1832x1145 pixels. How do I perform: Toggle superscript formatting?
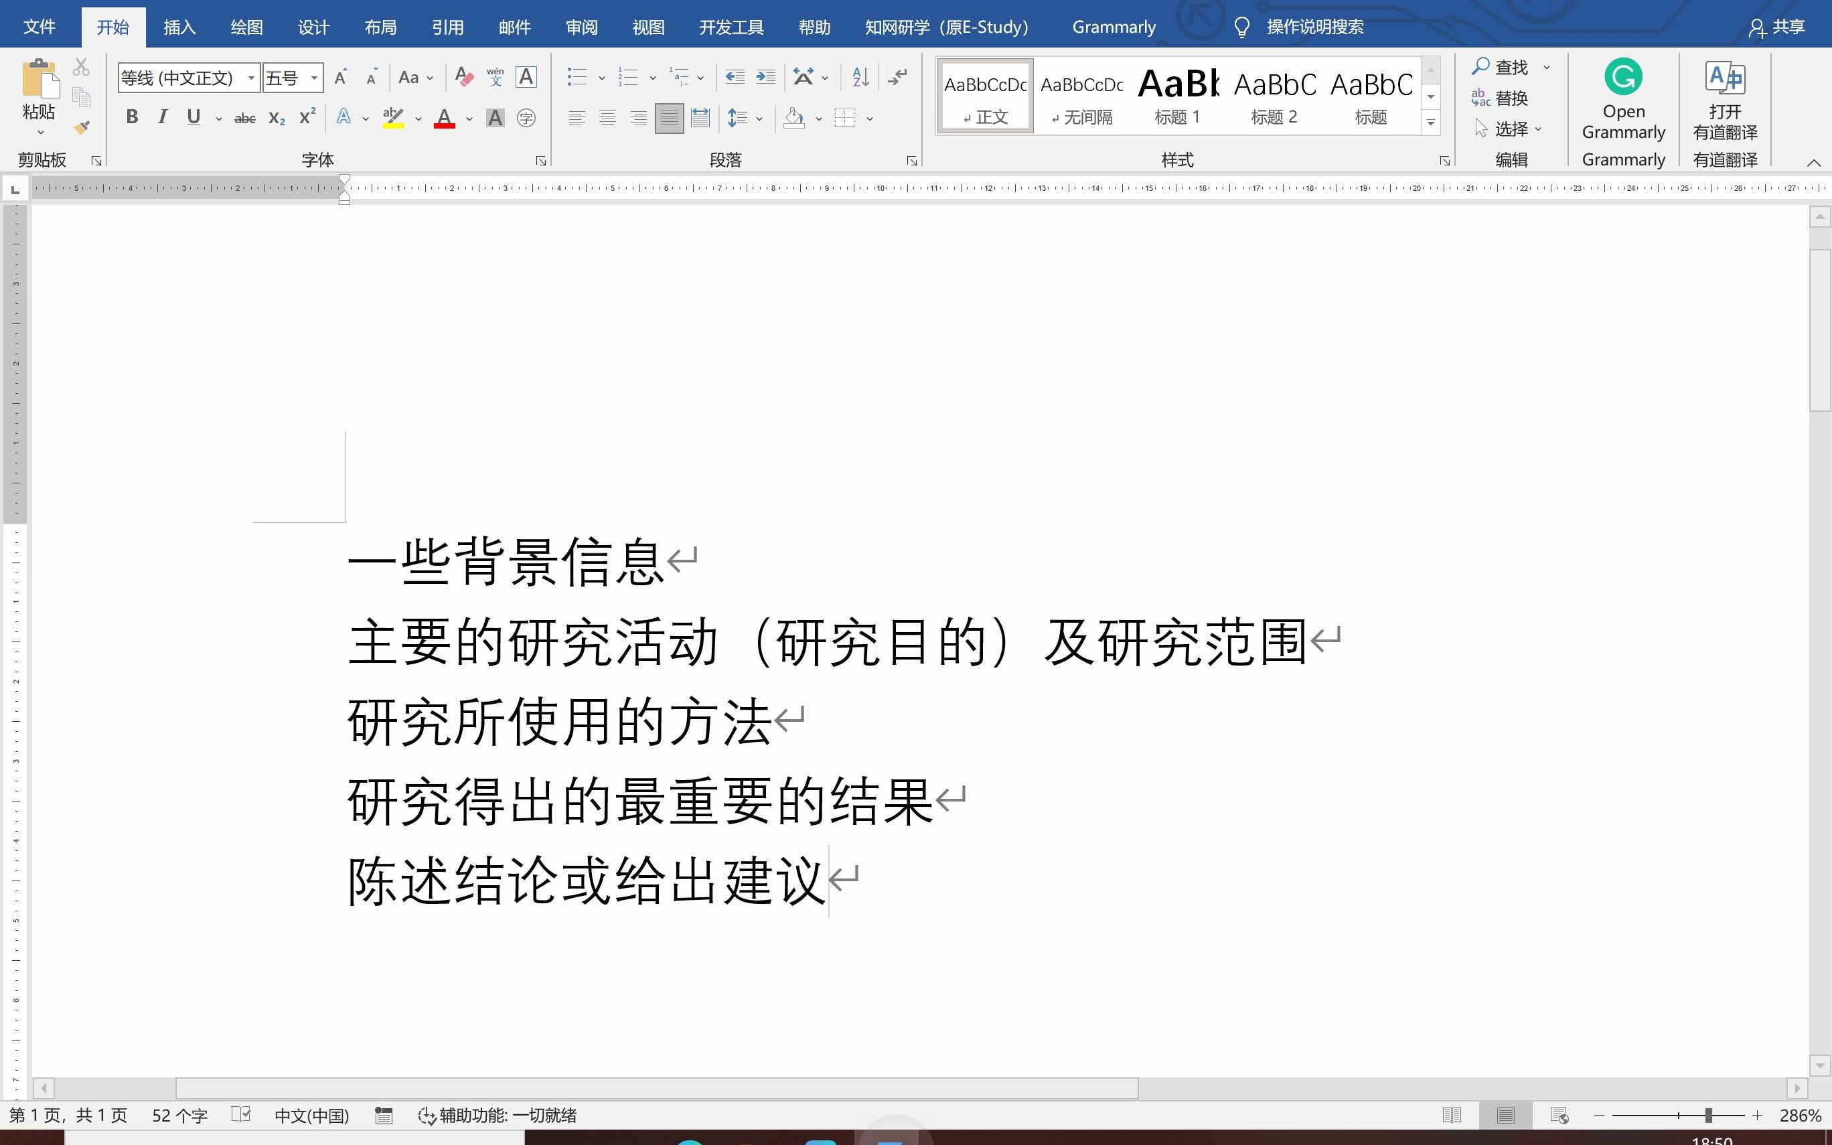coord(307,117)
